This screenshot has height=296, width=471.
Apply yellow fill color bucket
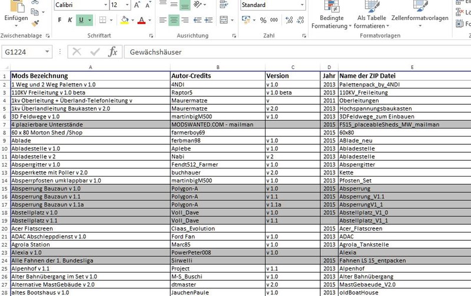(x=124, y=21)
